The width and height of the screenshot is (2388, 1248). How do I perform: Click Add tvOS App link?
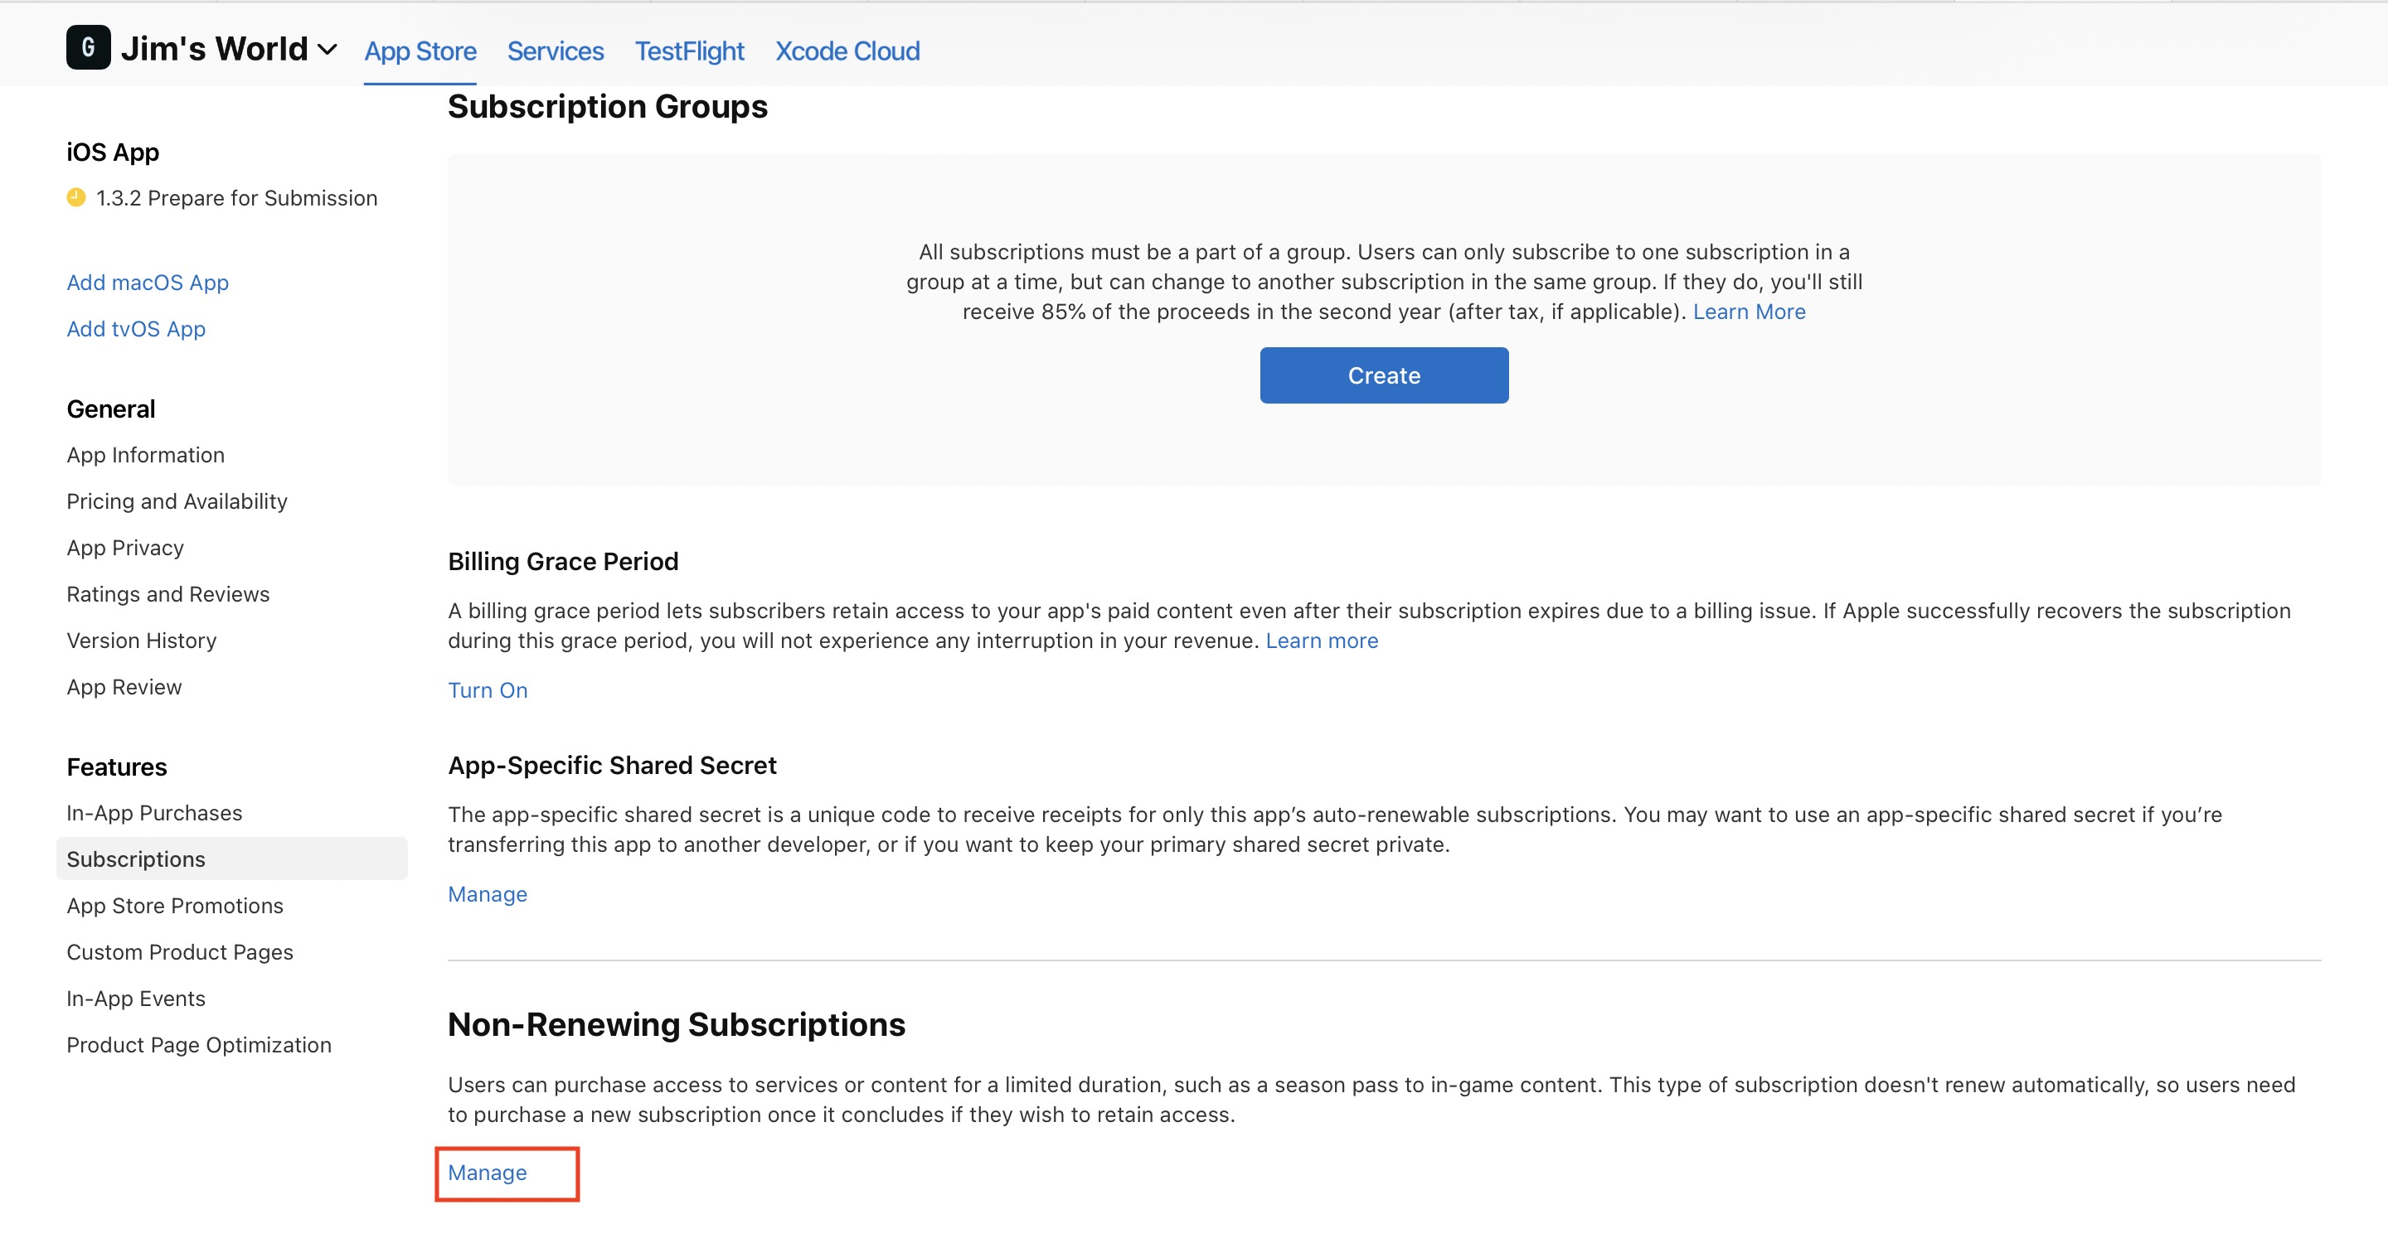(x=136, y=329)
